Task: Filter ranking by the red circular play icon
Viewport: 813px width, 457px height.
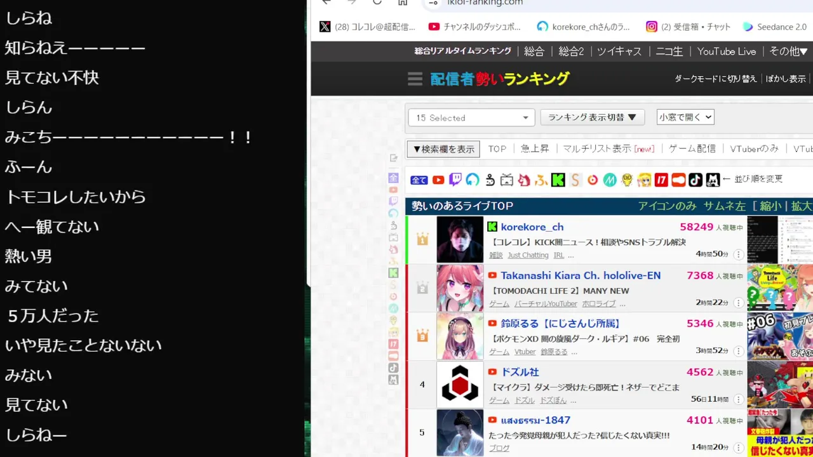Action: coord(593,180)
